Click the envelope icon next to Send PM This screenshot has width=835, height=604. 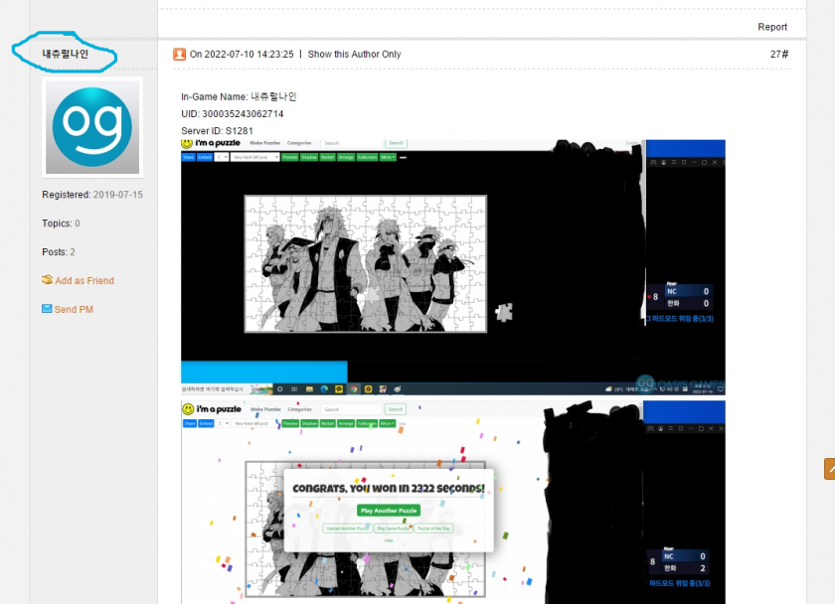[47, 309]
